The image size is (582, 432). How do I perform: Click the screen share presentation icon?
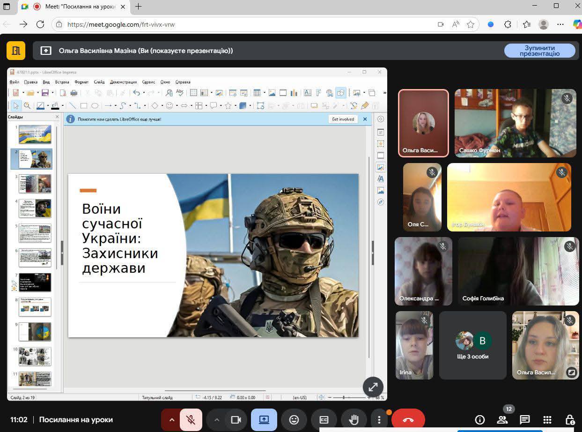[x=264, y=420]
